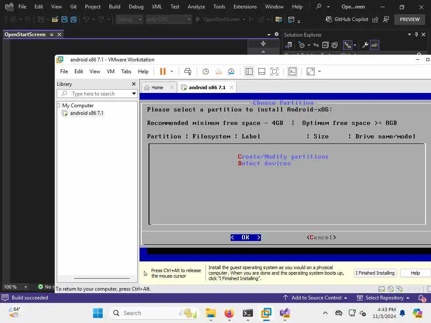Toggle the VMware library sidebar view
431x323 pixels.
(x=249, y=71)
